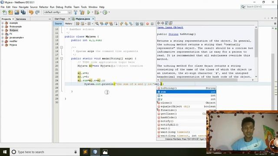Open the Profile Project dropdown arrow

(x=109, y=12)
